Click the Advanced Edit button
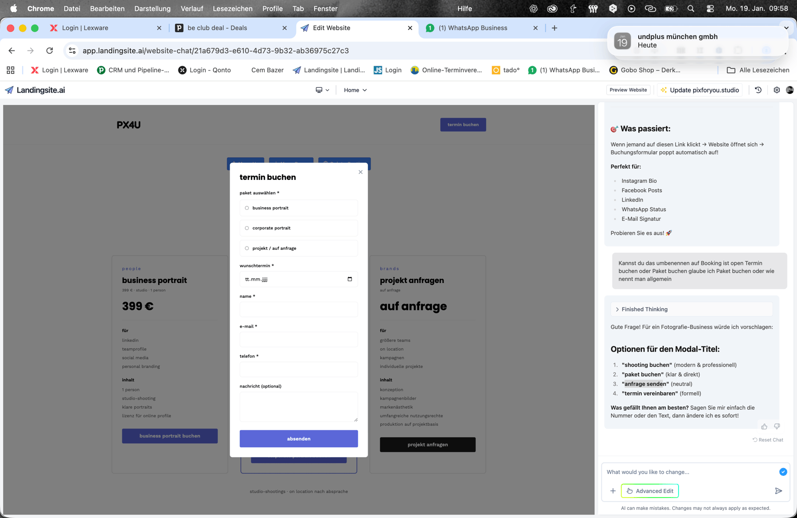 (x=650, y=491)
